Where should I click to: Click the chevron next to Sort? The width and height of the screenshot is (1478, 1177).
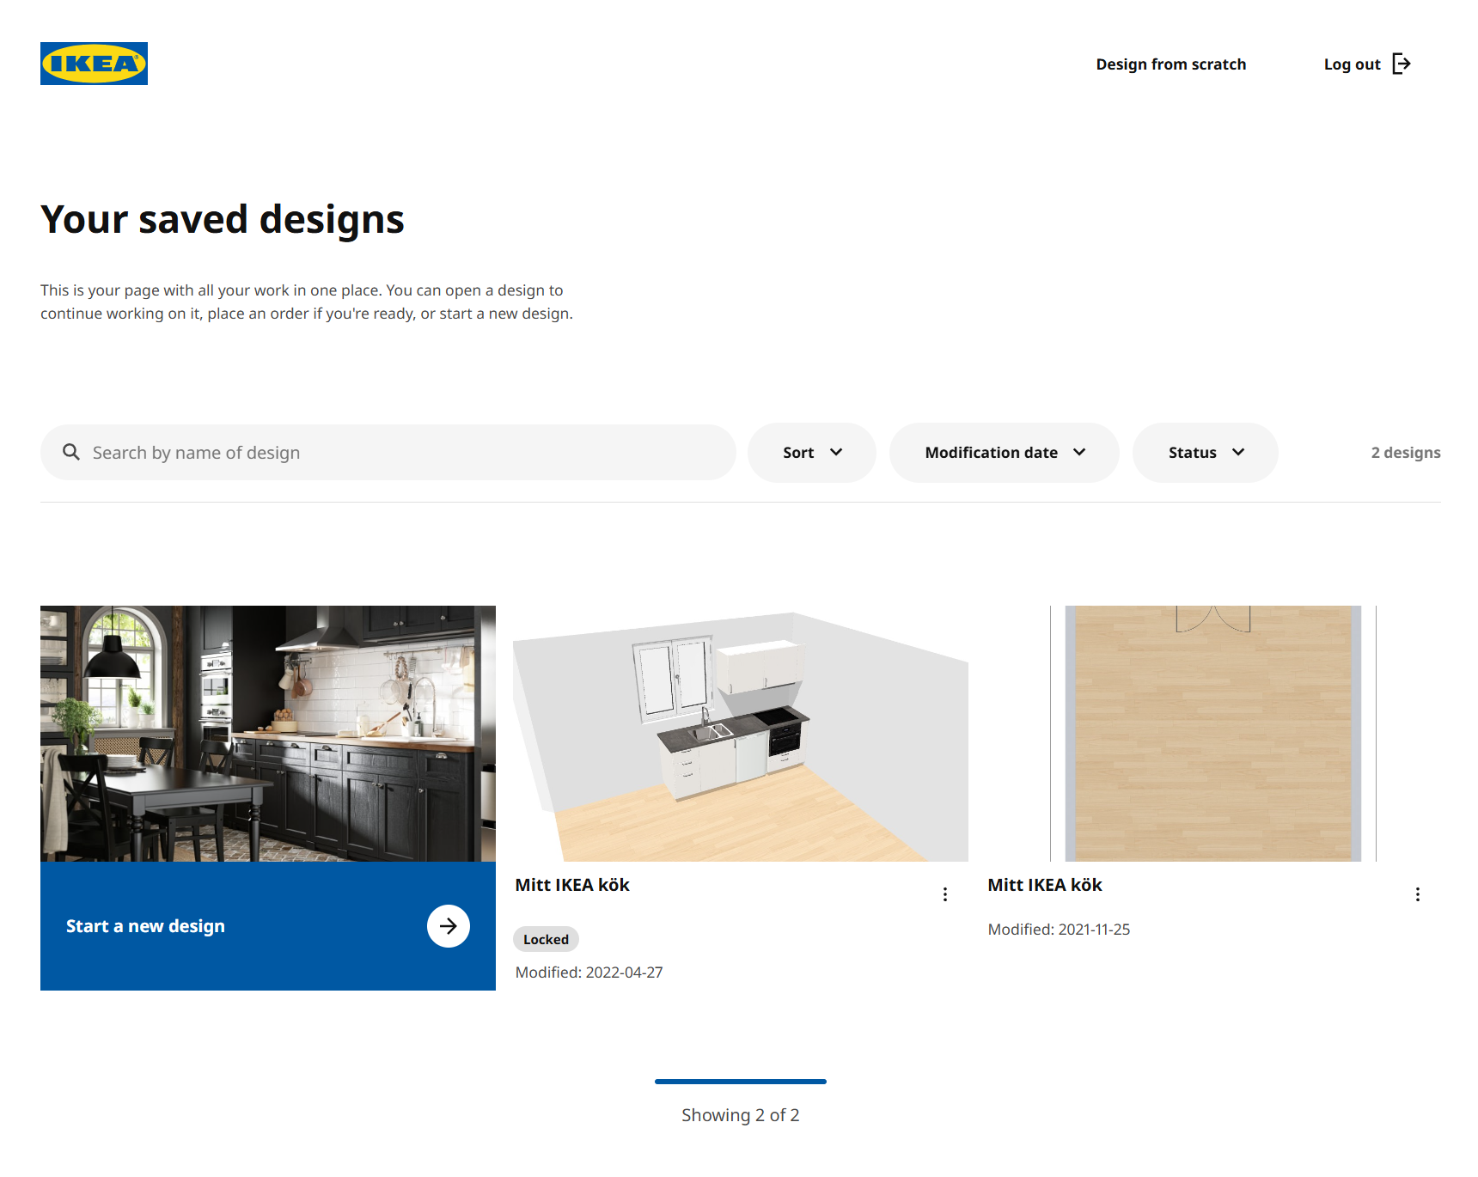click(x=836, y=452)
